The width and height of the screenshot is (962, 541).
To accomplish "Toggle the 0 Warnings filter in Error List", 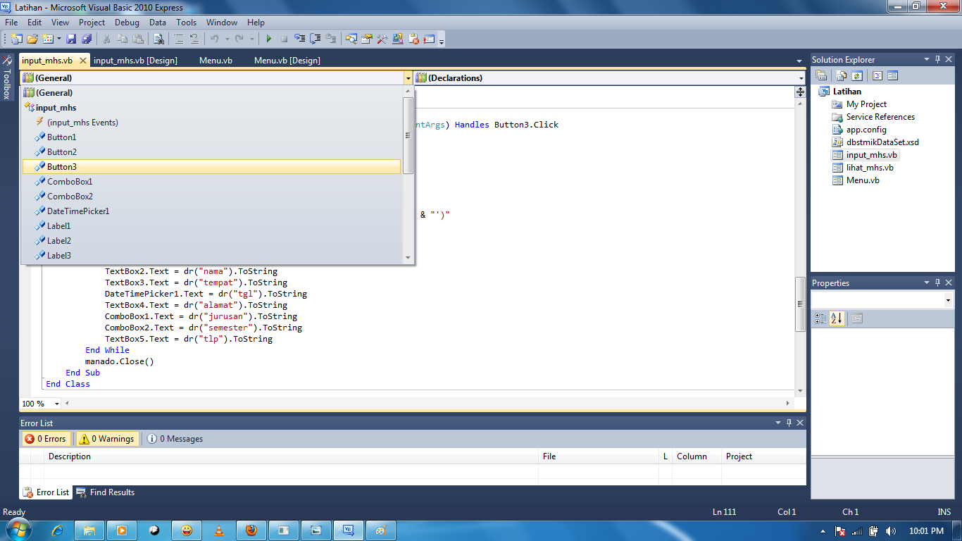I will point(106,438).
